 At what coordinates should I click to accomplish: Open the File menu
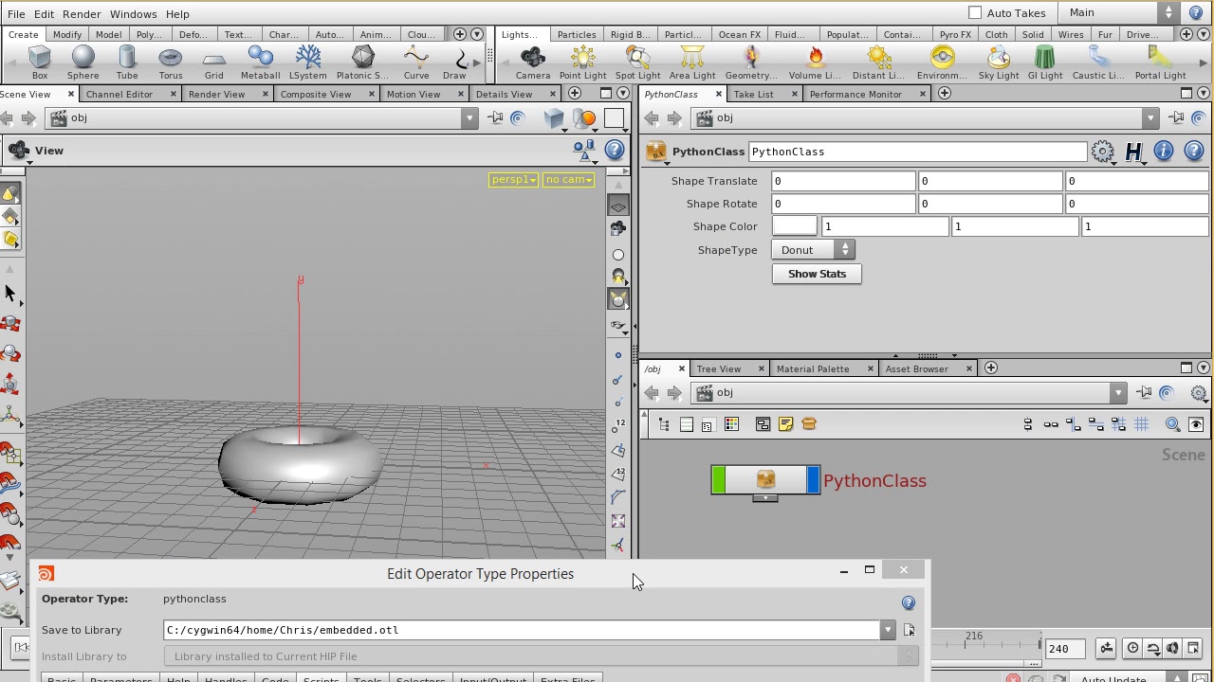(x=16, y=14)
